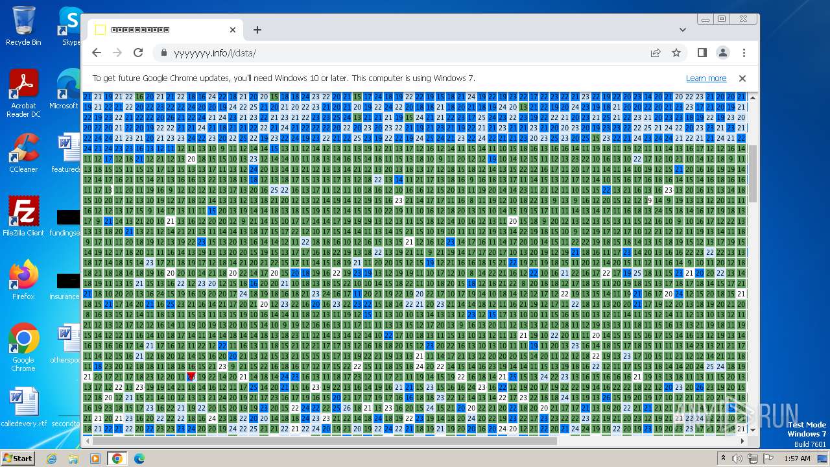The width and height of the screenshot is (830, 467).
Task: Open the volume control in tray
Action: point(737,459)
